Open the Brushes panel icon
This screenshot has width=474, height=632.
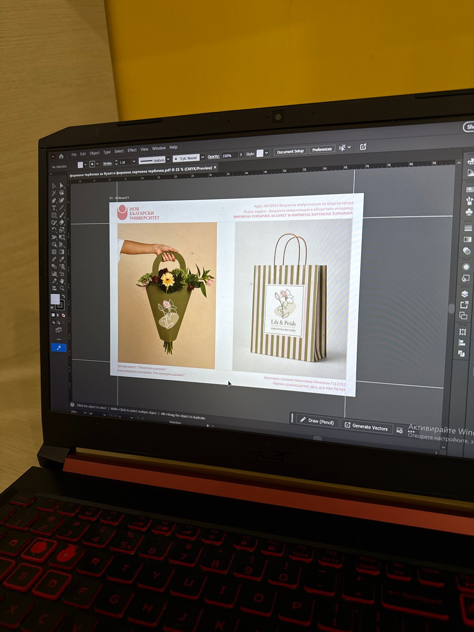pyautogui.click(x=470, y=201)
